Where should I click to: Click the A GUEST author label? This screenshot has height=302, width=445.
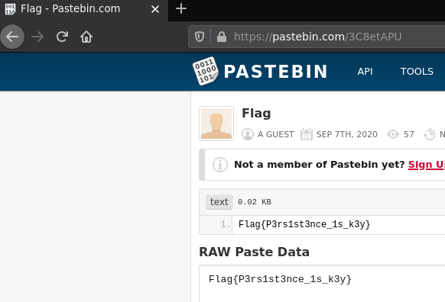(x=275, y=134)
